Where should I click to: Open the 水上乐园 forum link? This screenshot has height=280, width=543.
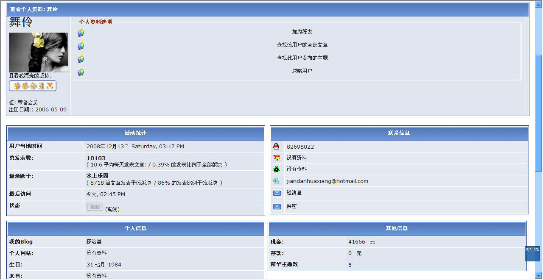[98, 175]
